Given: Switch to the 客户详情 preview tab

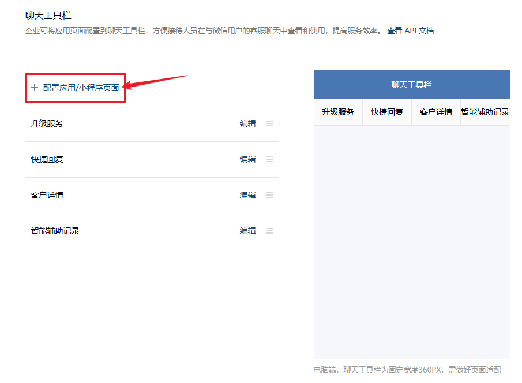Looking at the screenshot, I should tap(436, 112).
